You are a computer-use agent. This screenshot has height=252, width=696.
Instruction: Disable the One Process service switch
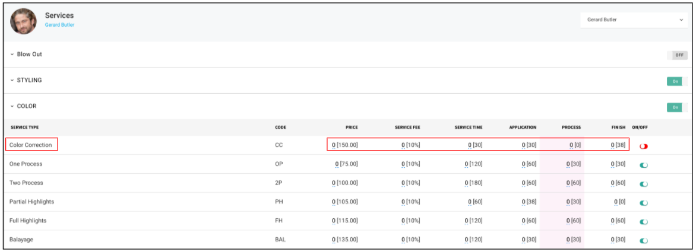click(x=644, y=165)
